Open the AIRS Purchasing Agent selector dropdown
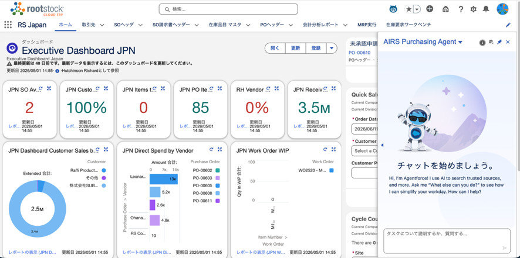 460,42
